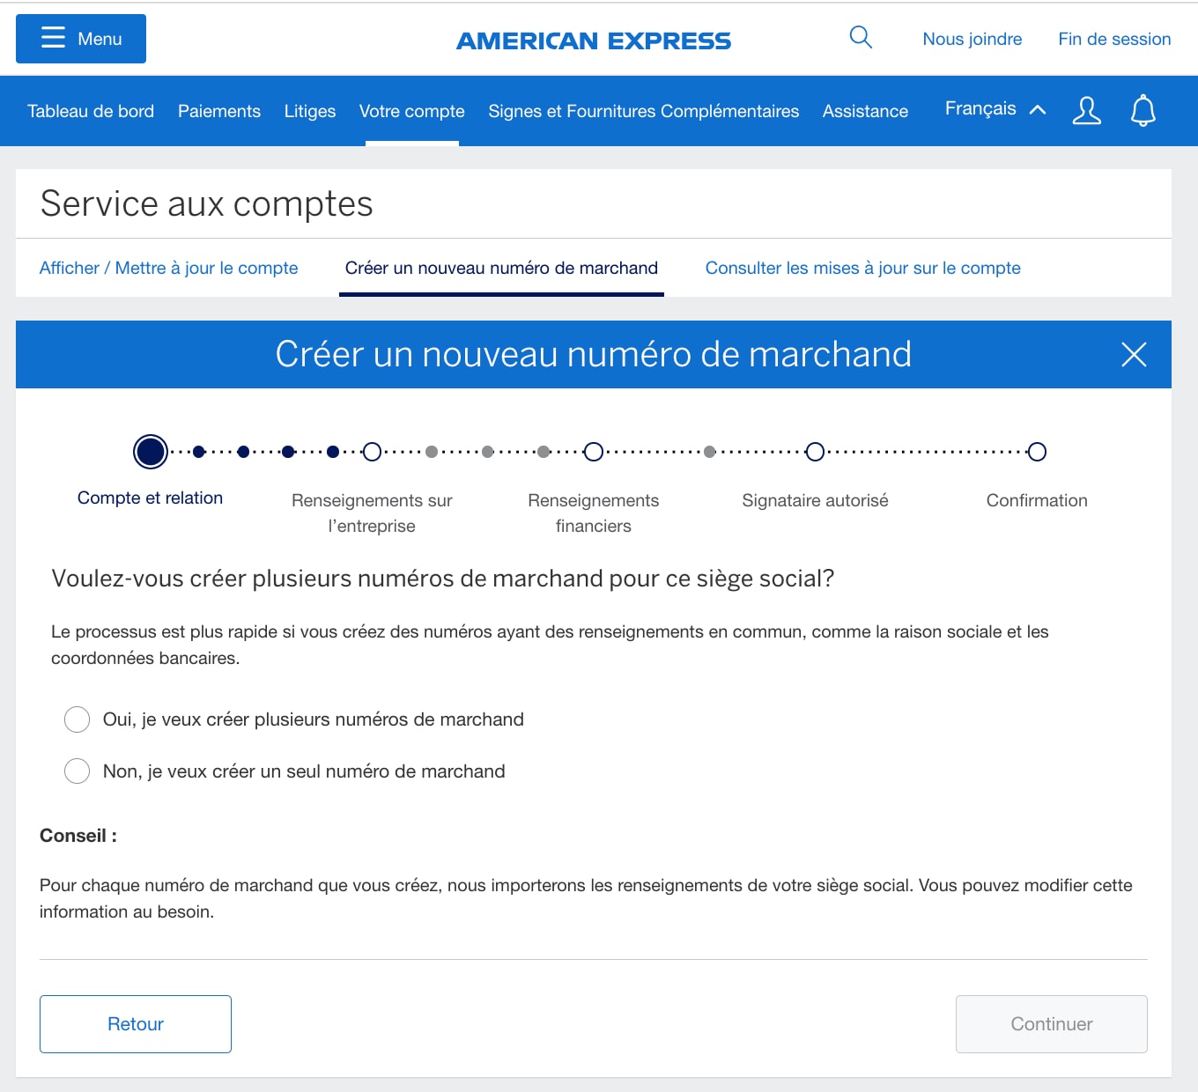Viewport: 1198px width, 1092px height.
Task: Open the Paiements menu item
Action: (218, 111)
